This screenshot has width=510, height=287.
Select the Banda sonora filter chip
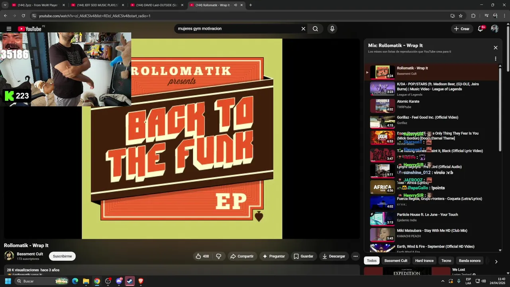470,261
